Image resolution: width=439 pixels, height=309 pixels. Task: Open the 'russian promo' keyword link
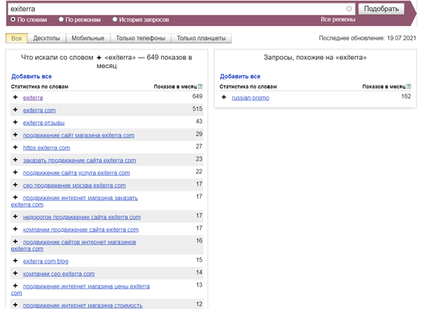pyautogui.click(x=250, y=98)
